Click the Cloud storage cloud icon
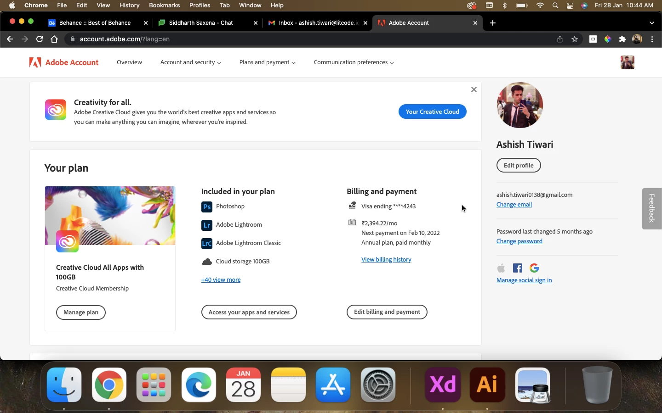The height and width of the screenshot is (413, 662). click(207, 262)
